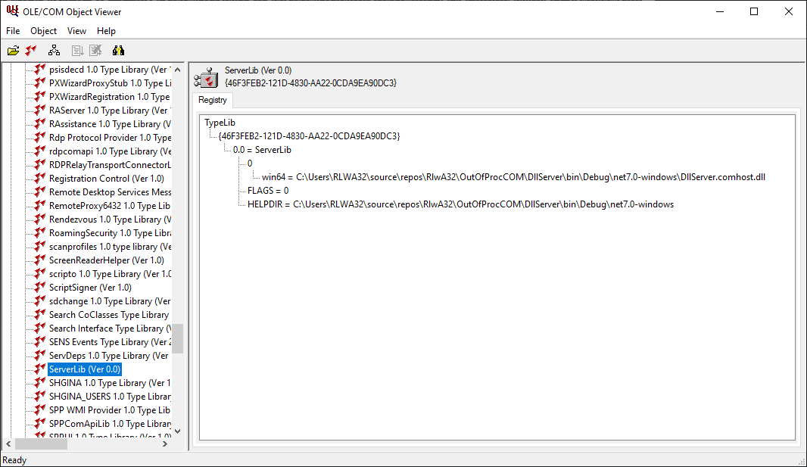The height and width of the screenshot is (467, 807).
Task: Click the Bind to File open-folder toolbar icon
Action: click(14, 51)
